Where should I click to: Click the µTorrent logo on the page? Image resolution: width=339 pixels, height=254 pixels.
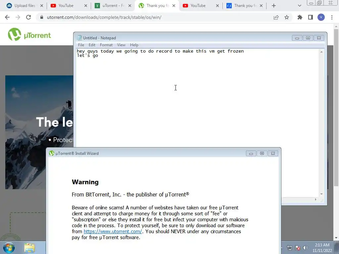(29, 34)
